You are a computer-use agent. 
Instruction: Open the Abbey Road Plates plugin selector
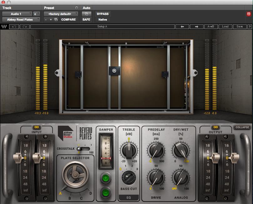click(21, 19)
